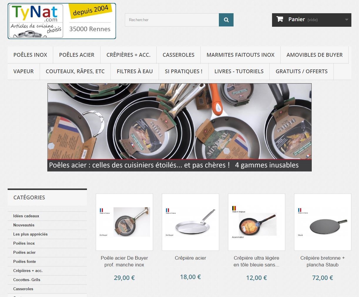The height and width of the screenshot is (297, 359).
Task: Open the Livres - Tutoriels menu
Action: click(239, 71)
